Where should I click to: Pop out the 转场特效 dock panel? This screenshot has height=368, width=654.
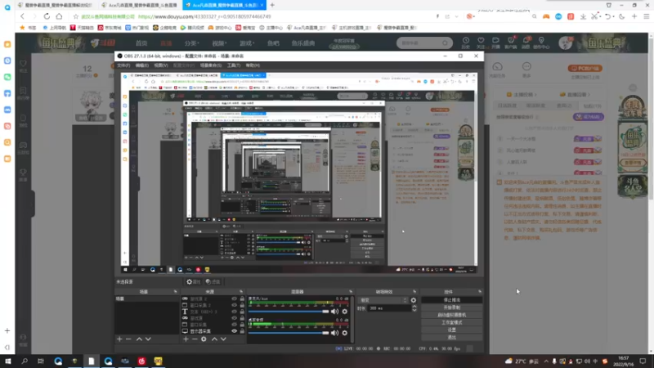[x=414, y=292]
